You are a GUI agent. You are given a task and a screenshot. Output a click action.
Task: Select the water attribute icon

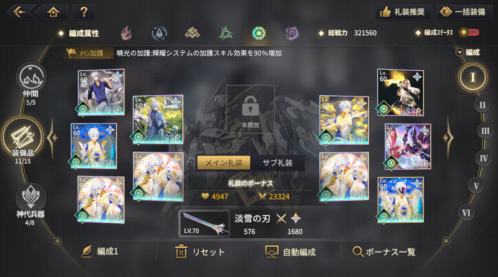pos(159,33)
